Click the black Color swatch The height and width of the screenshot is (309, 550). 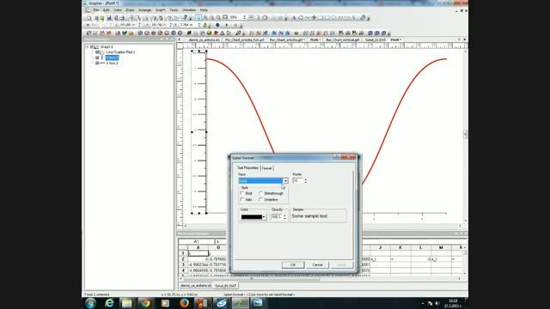click(252, 217)
